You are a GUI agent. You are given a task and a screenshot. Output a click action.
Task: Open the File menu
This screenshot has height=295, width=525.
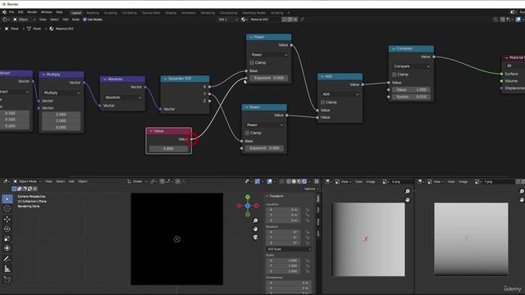pyautogui.click(x=11, y=12)
